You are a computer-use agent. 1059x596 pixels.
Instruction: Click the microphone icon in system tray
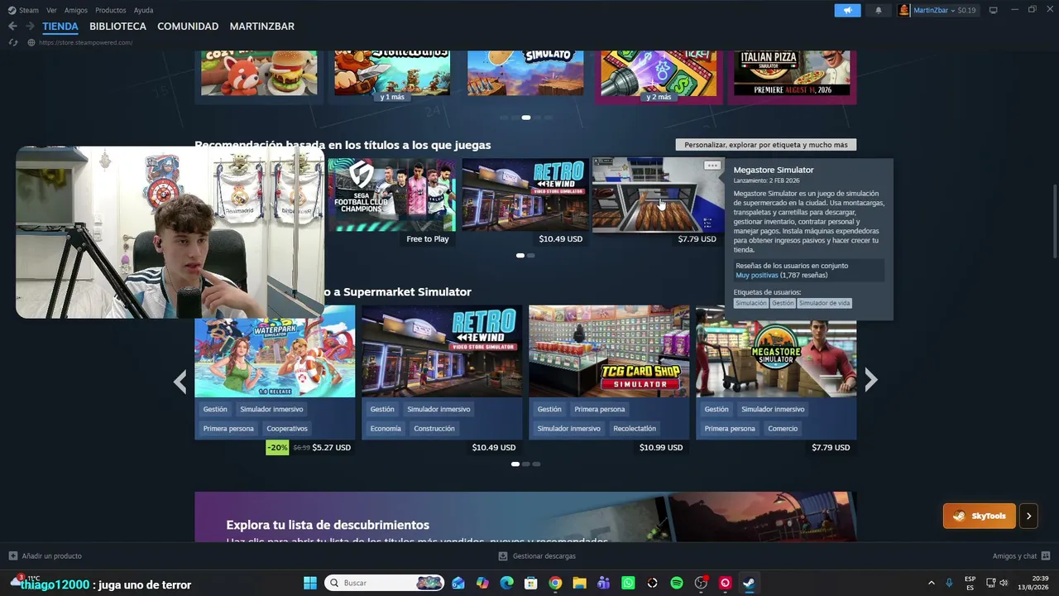point(949,583)
